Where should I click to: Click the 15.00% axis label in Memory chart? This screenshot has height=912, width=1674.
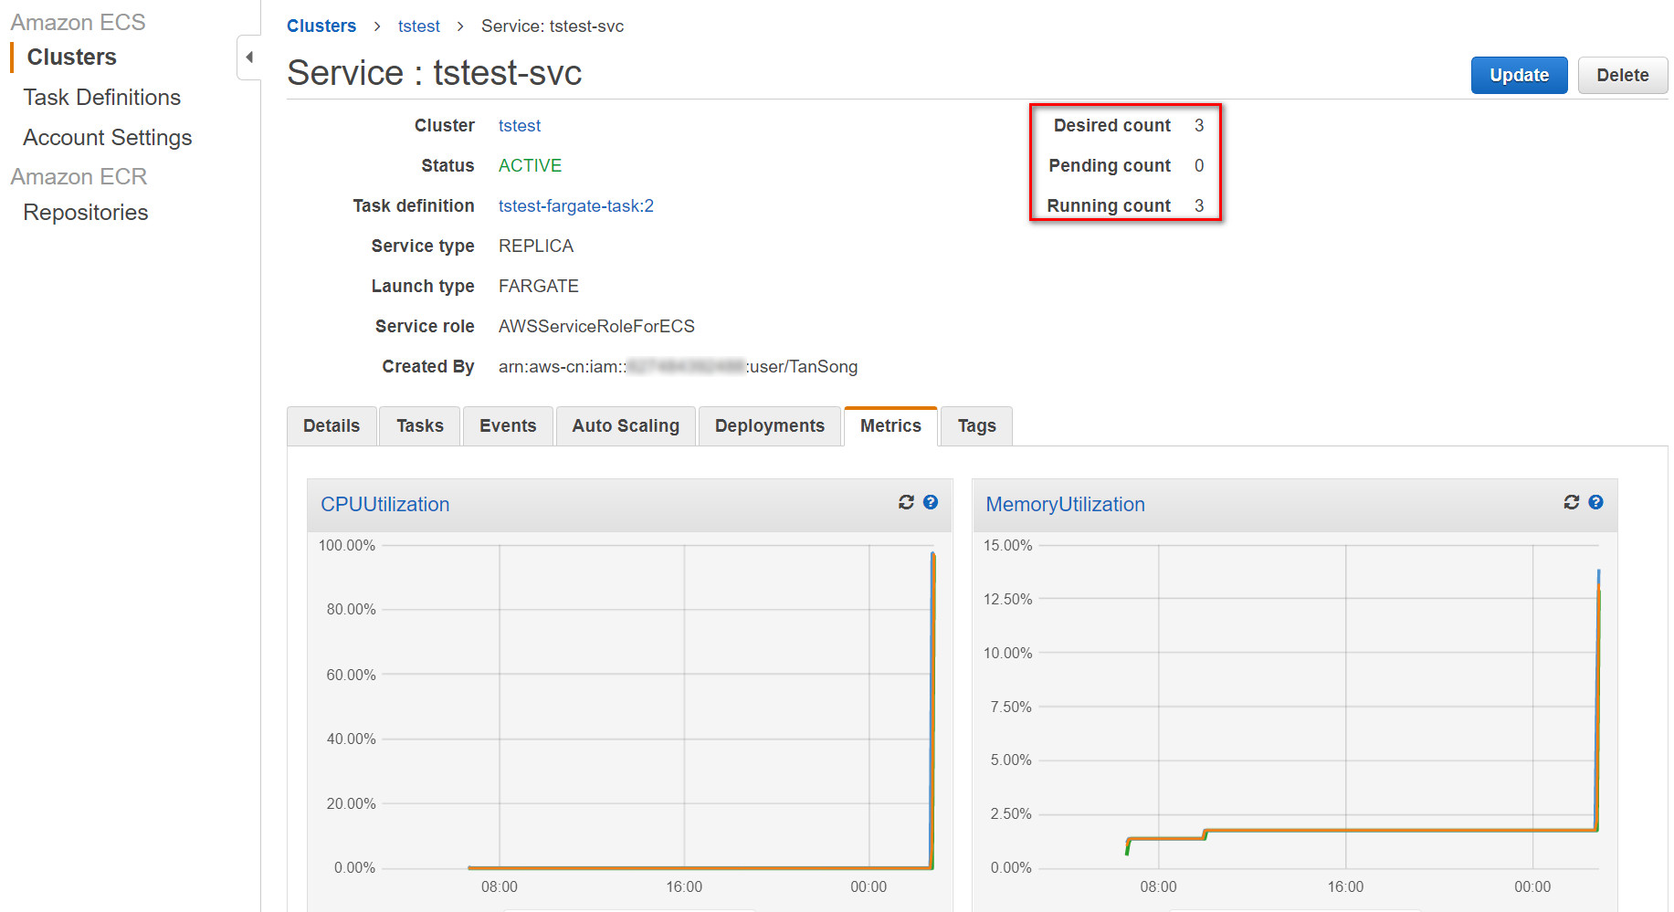(x=1007, y=546)
